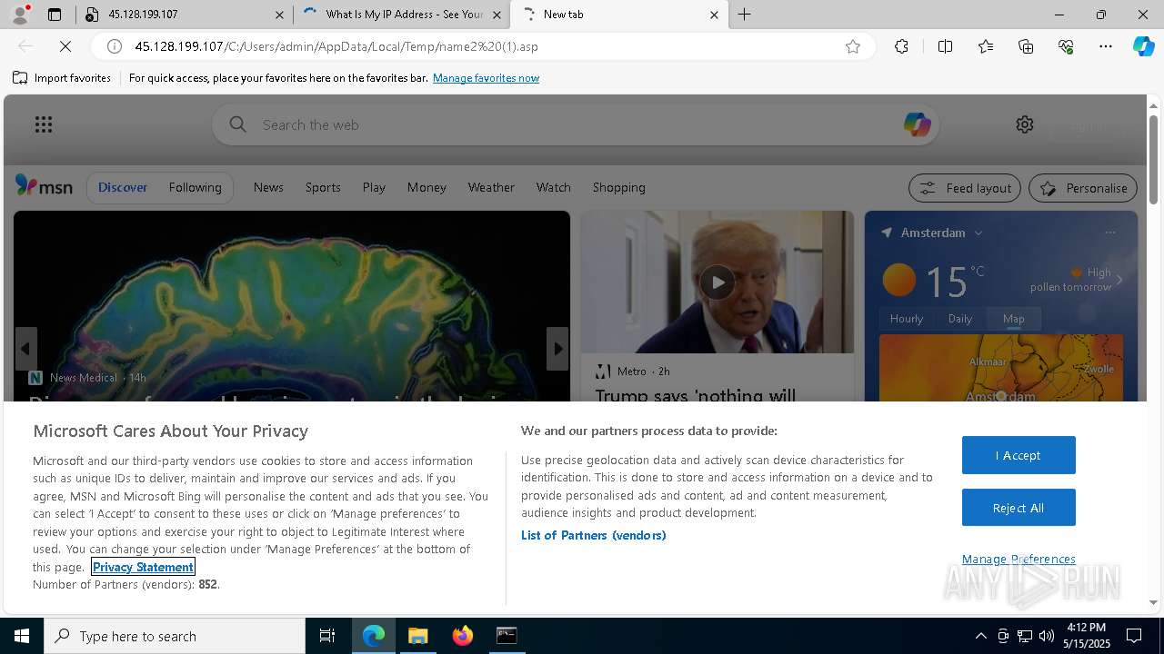1164x654 pixels.
Task: Open the Weather section
Action: [x=491, y=187]
